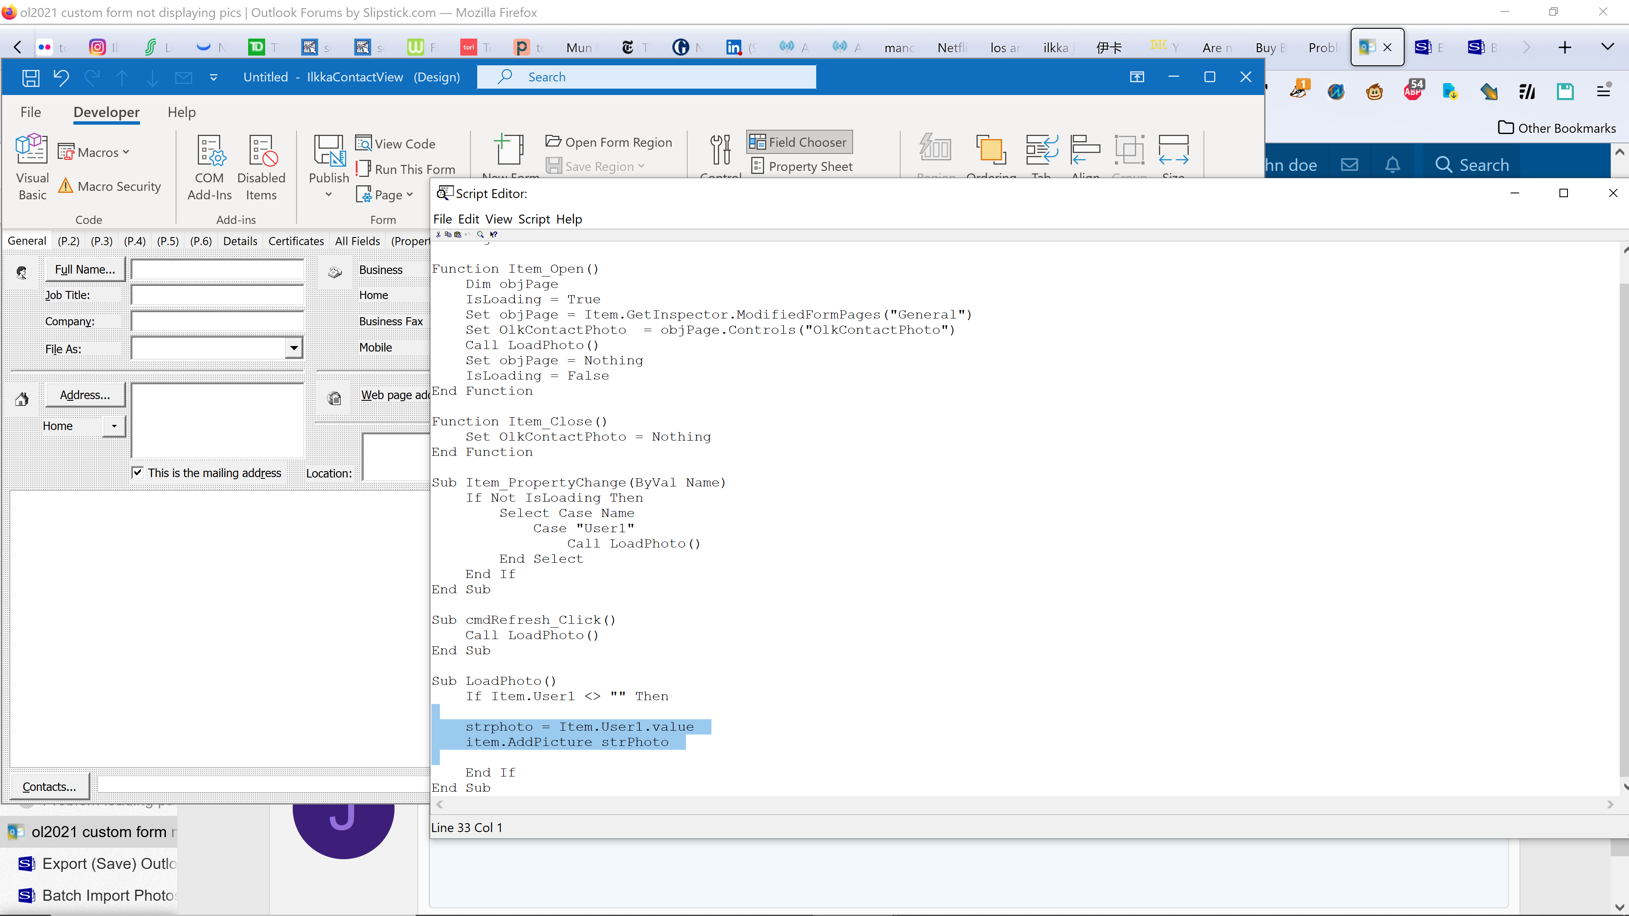Open Firefox list all tabs chevron
1629x916 pixels.
click(x=1607, y=47)
